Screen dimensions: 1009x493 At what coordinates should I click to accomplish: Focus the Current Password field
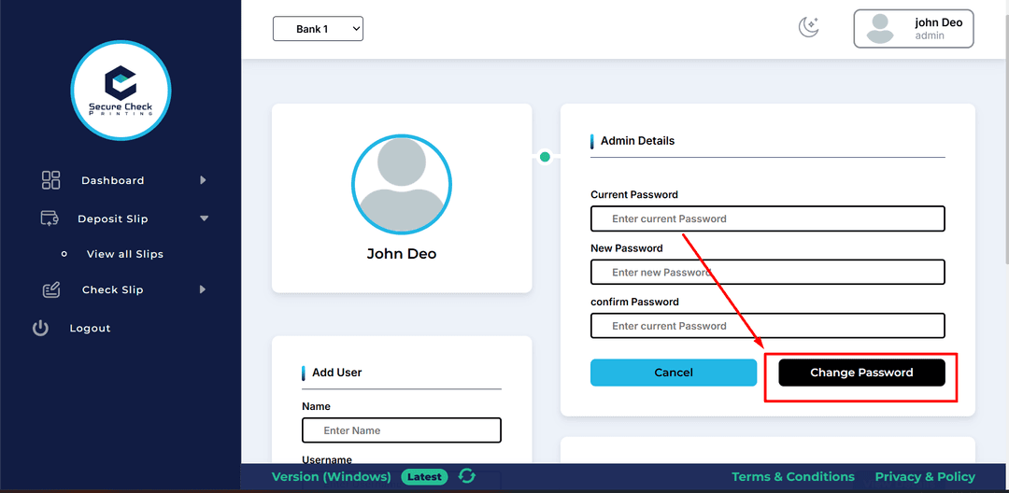point(768,218)
